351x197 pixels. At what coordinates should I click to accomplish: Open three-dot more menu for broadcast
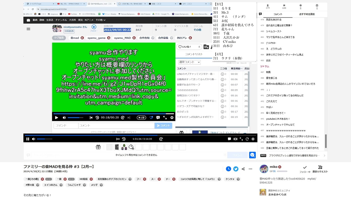pos(250,169)
